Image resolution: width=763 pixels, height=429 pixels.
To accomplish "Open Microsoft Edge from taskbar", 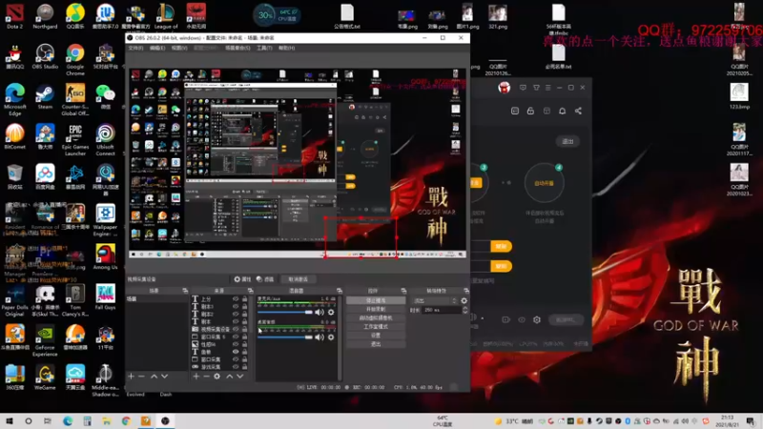I will point(68,421).
